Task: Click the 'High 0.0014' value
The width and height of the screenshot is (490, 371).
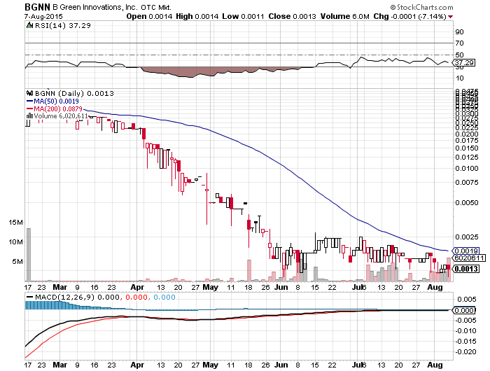Action: (197, 16)
